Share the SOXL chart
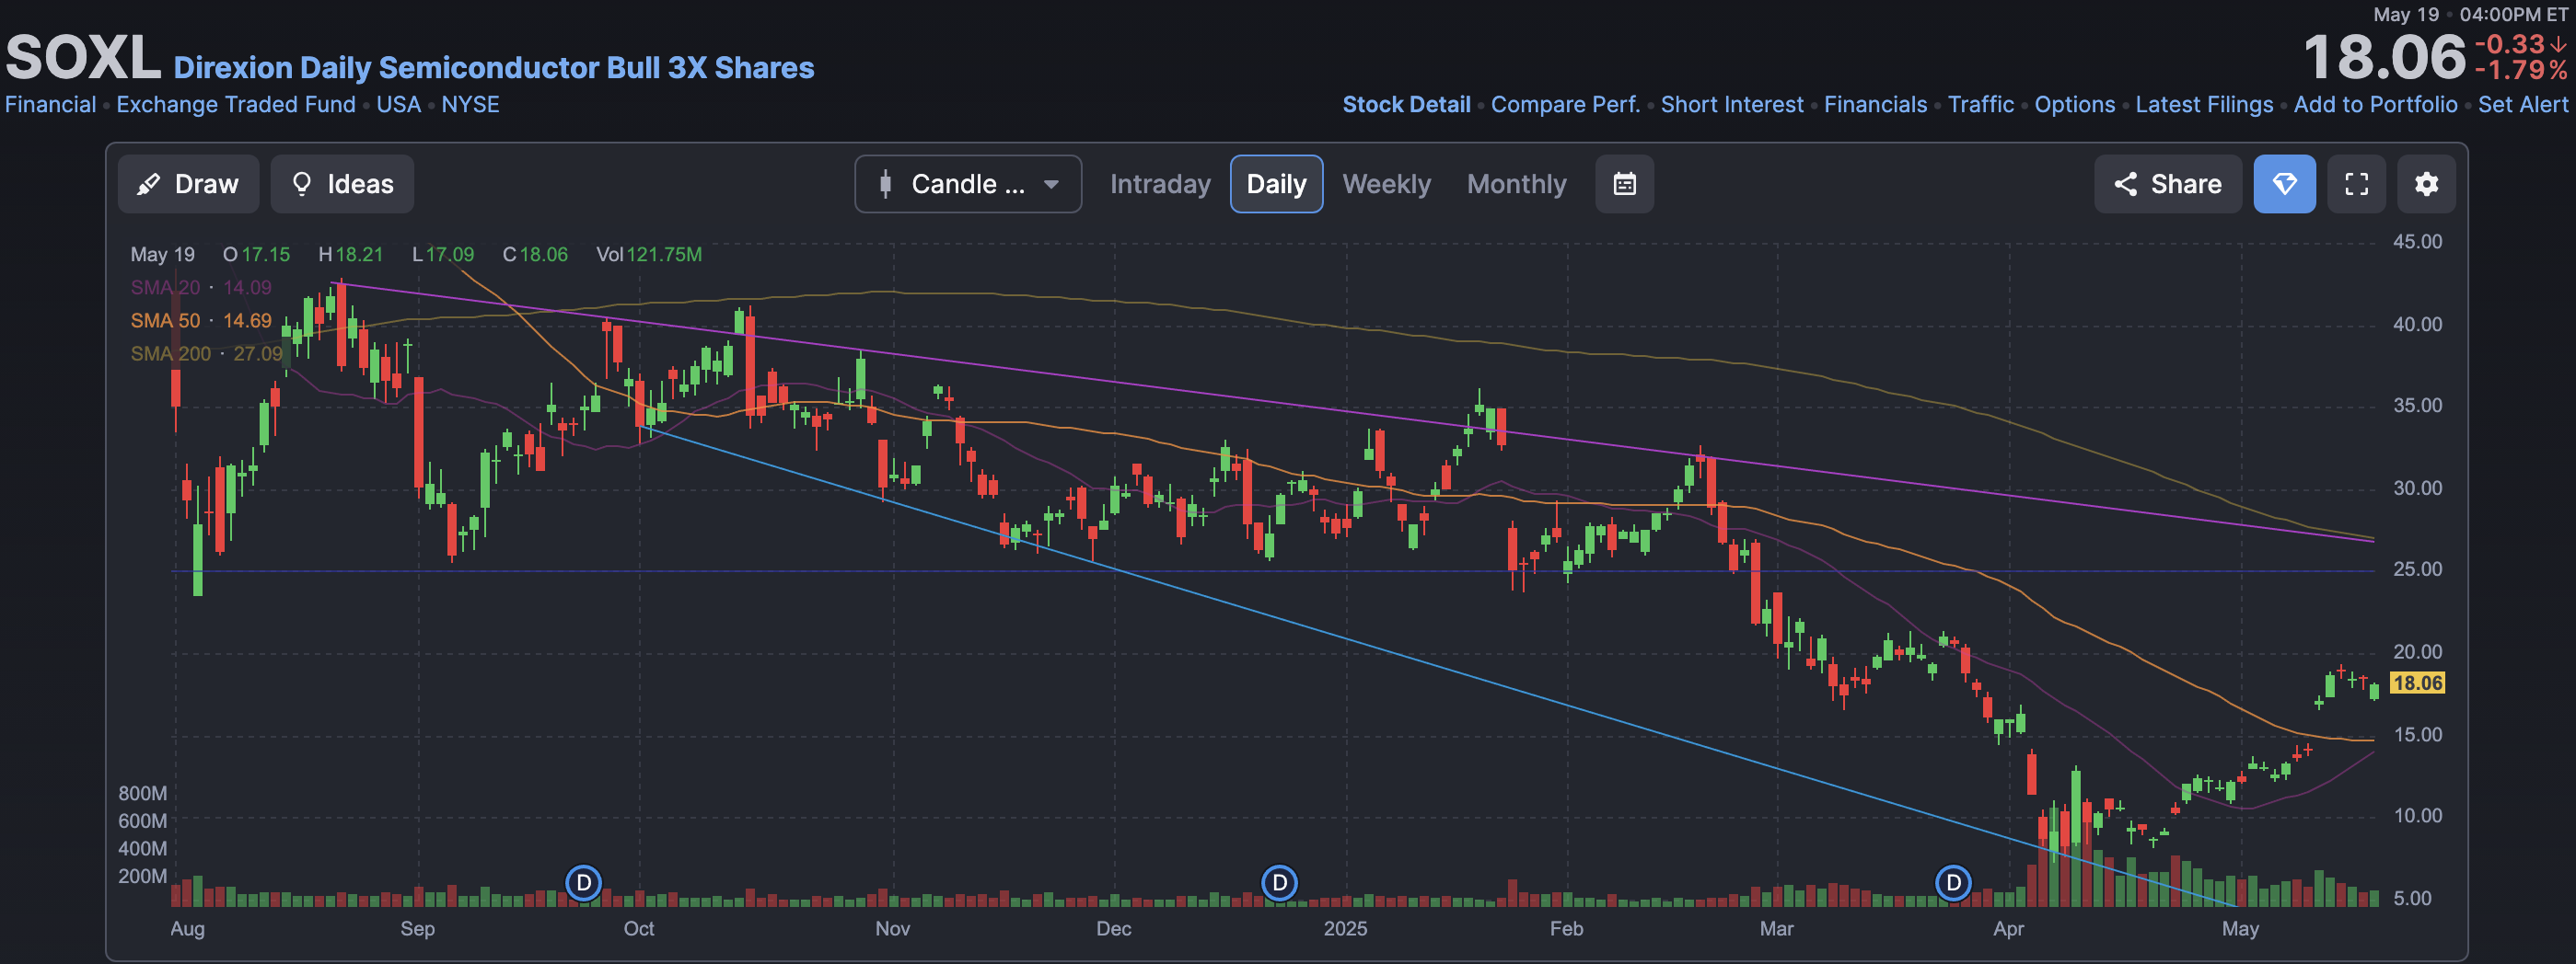The image size is (2576, 964). [2168, 184]
